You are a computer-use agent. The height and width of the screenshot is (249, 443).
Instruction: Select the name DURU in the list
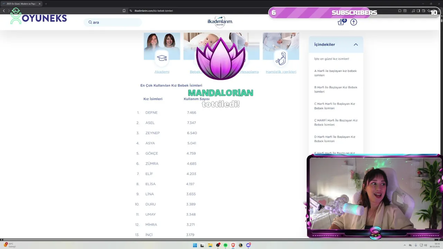[151, 204]
